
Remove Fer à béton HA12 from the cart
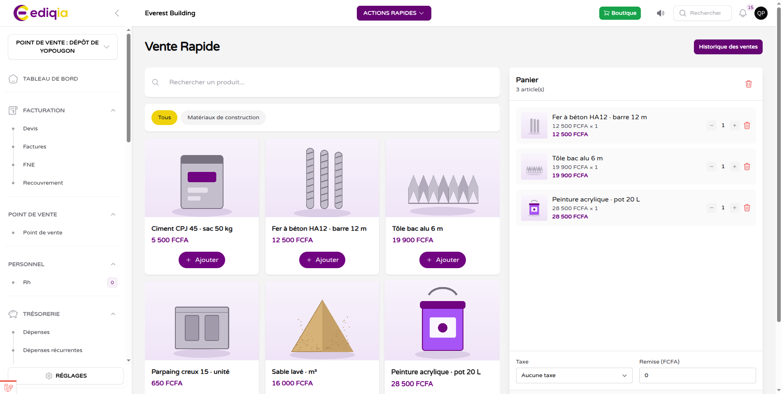pyautogui.click(x=747, y=125)
